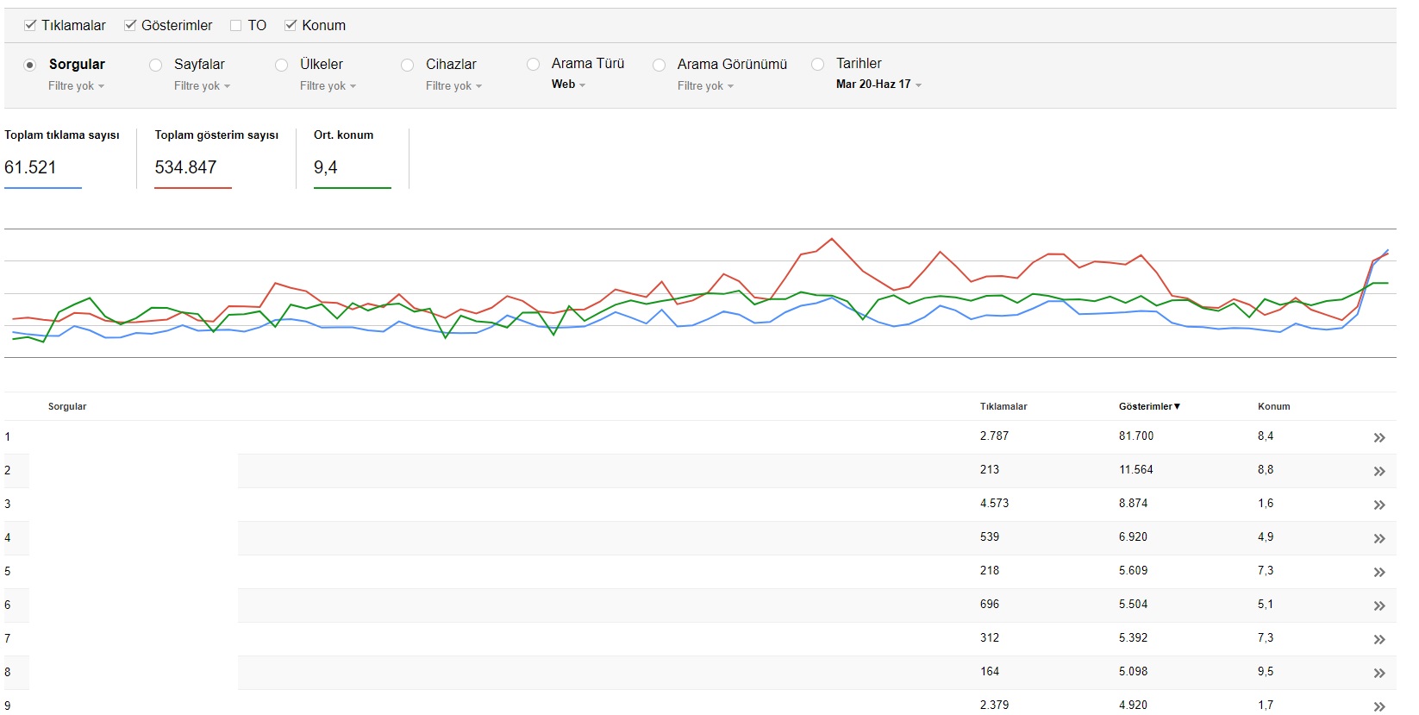Uncheck the Tıklamalar checkbox
Image resolution: width=1419 pixels, height=715 pixels.
pos(30,25)
